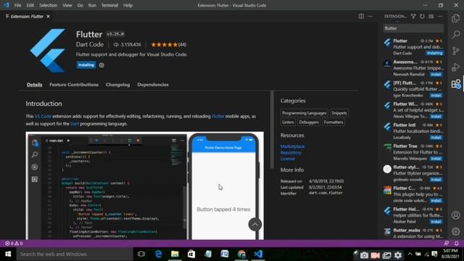Open the Accounts icon in activity bar
Screen dimensions: 464x261
[456, 215]
